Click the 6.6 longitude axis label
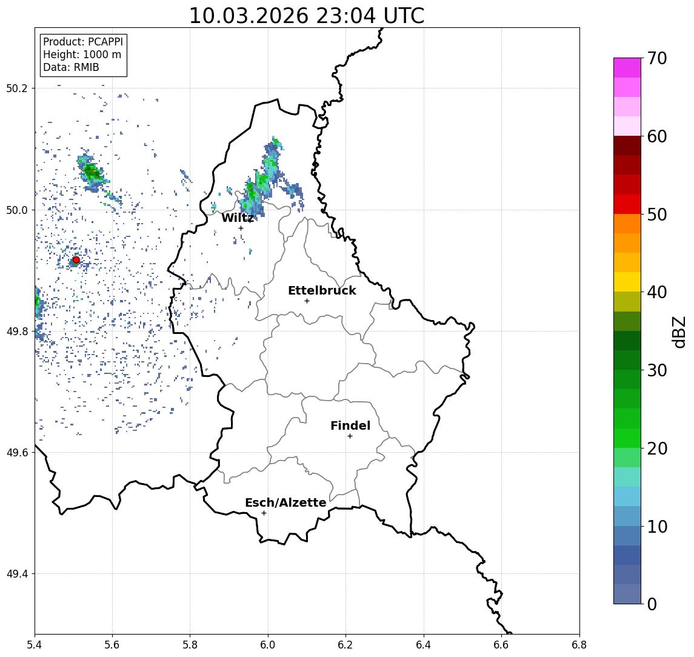694x657 pixels. (x=501, y=645)
